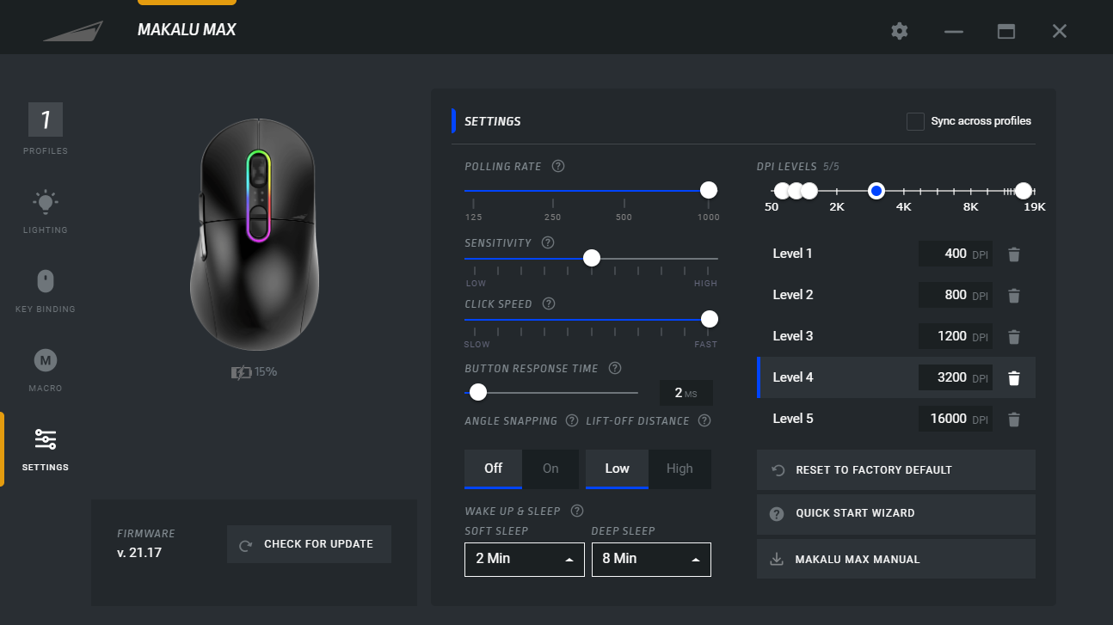Edit the Level 2 800 DPI field
1113x625 pixels.
pyautogui.click(x=955, y=295)
